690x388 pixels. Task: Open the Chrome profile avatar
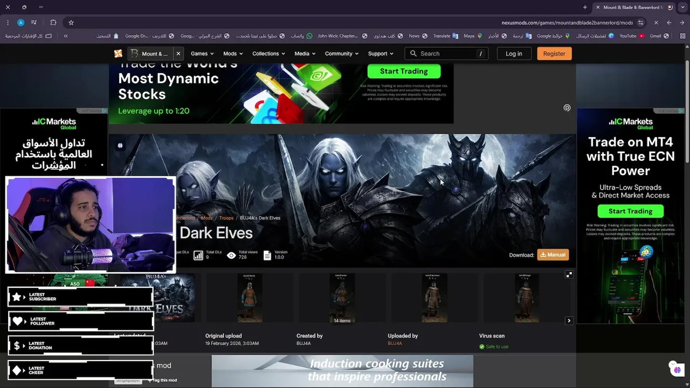pos(20,23)
